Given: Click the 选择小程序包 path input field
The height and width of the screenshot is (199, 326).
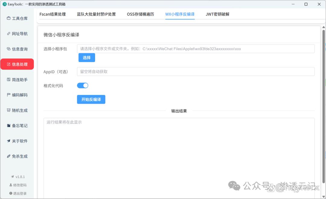Looking at the screenshot, I should (x=196, y=49).
